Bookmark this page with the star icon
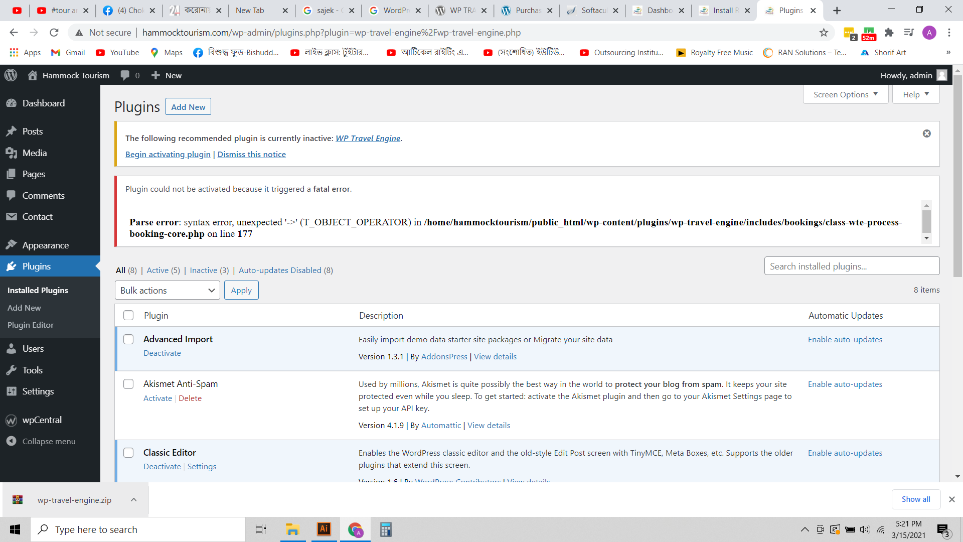 824,33
